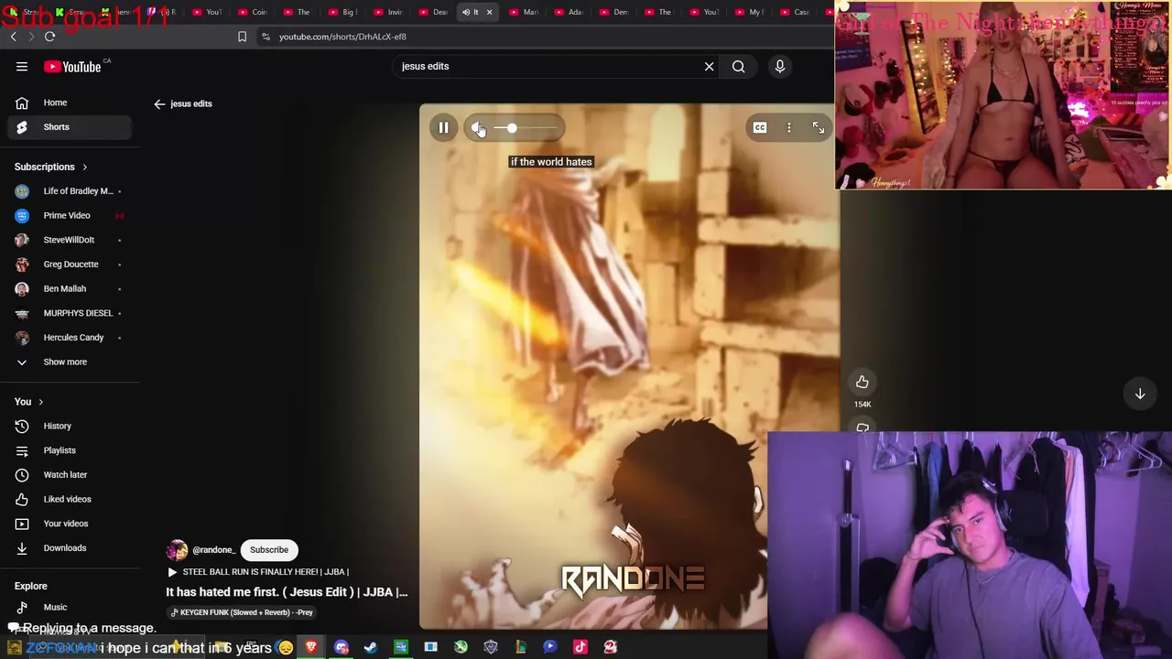Run search with the magnifier icon
Viewport: 1172px width, 659px height.
click(738, 66)
